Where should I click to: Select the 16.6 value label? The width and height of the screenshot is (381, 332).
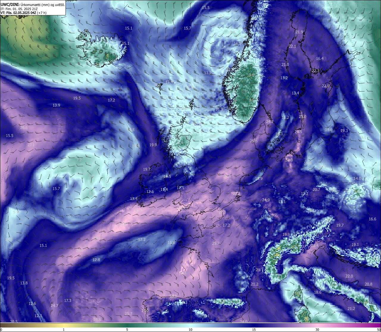click(x=372, y=219)
